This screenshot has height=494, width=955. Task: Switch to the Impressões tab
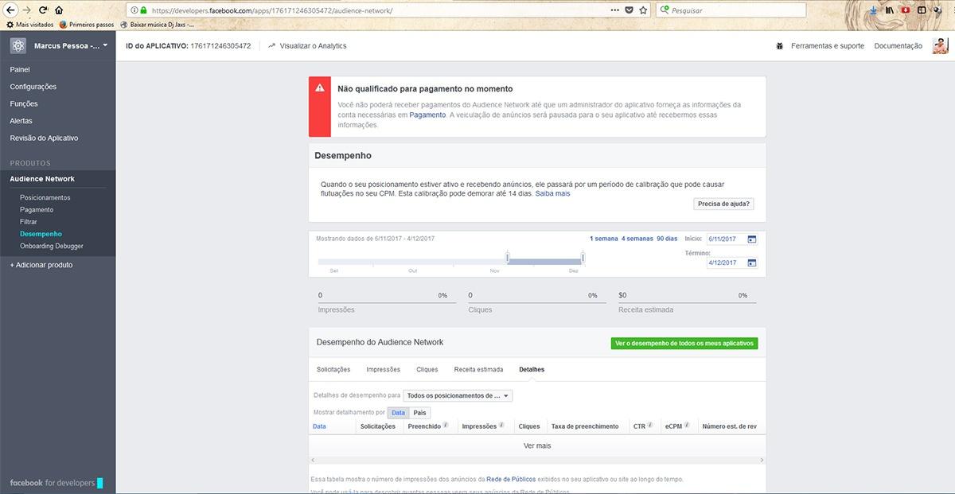(x=383, y=370)
